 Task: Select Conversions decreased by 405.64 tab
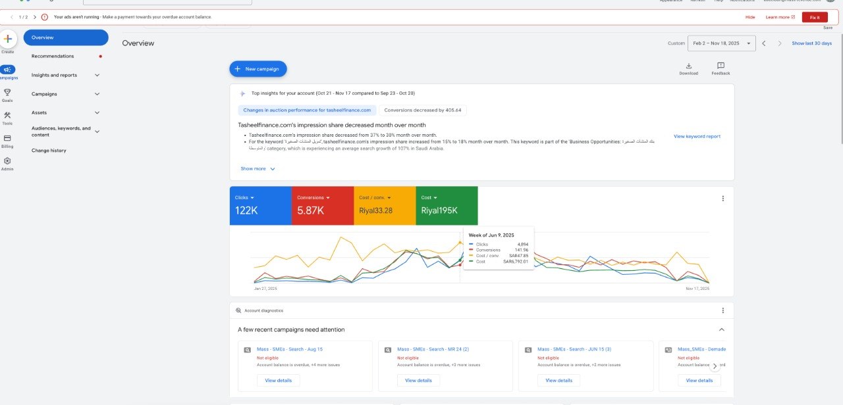(x=423, y=110)
